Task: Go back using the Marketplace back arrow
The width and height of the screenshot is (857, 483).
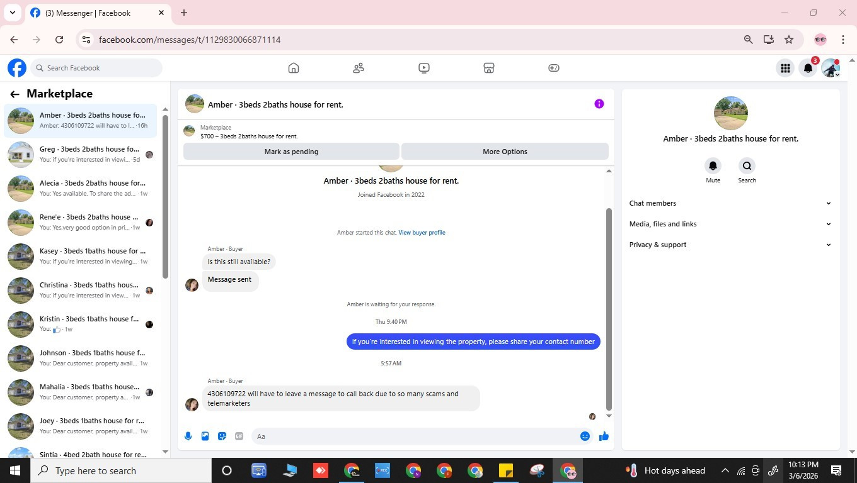Action: pyautogui.click(x=14, y=94)
